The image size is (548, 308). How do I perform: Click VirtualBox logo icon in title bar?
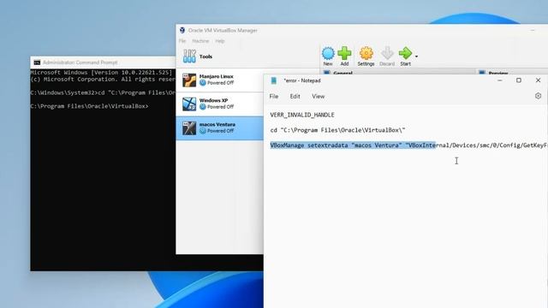pos(182,31)
